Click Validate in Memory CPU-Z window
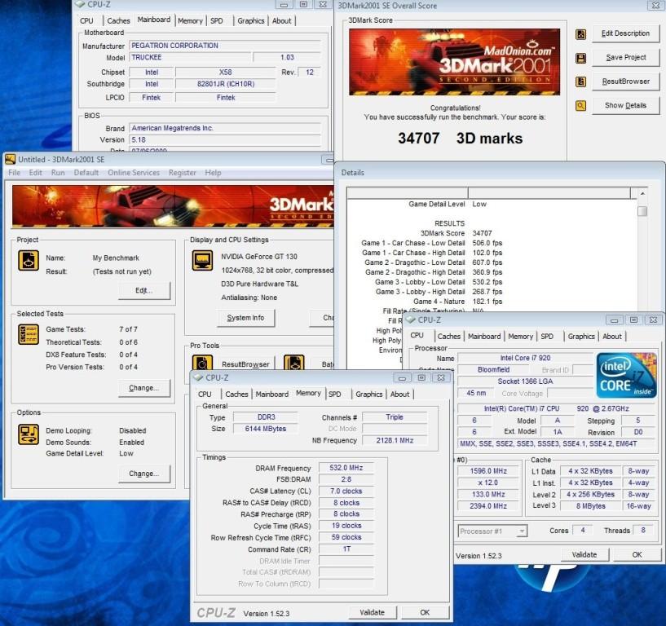Viewport: 666px width, 626px height. pos(372,612)
